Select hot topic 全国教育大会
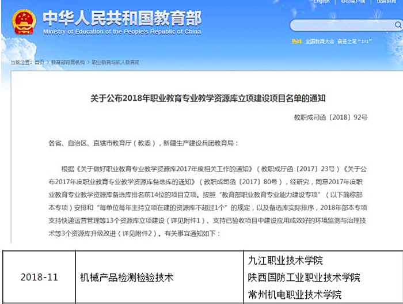The image size is (403, 304). click(319, 41)
